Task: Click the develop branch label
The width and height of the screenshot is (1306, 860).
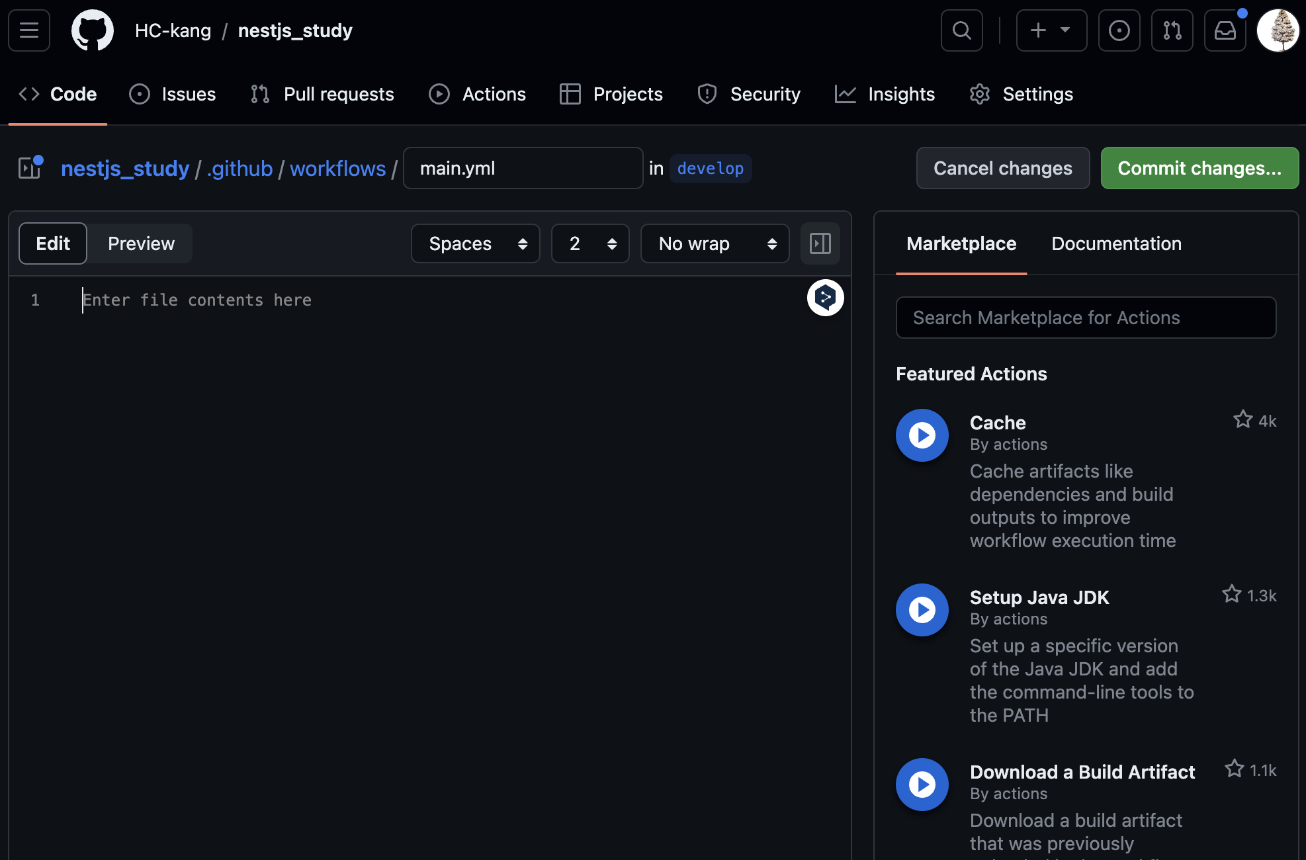Action: (711, 168)
